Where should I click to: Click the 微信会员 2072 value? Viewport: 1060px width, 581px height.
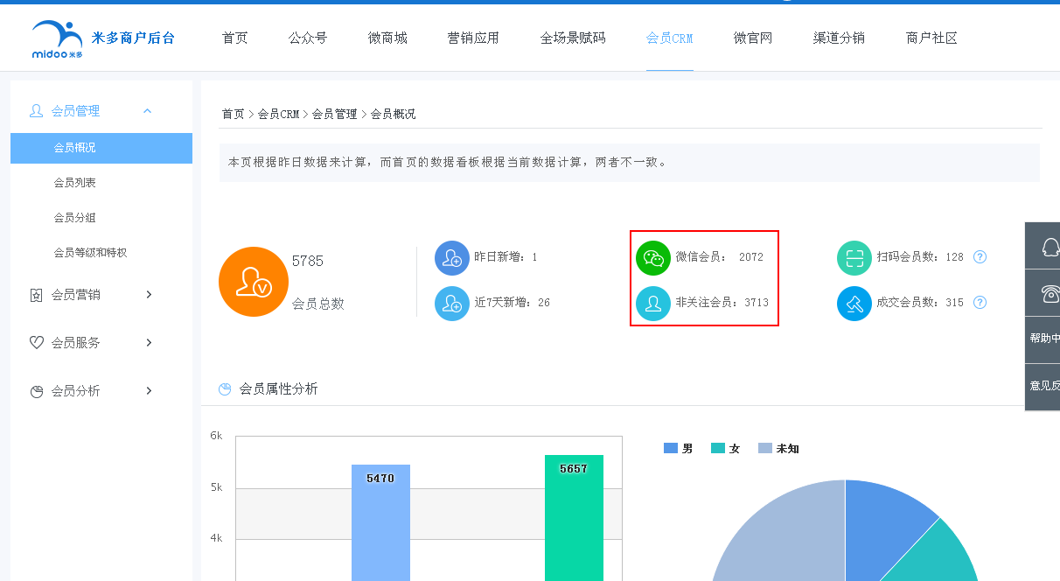pyautogui.click(x=750, y=257)
